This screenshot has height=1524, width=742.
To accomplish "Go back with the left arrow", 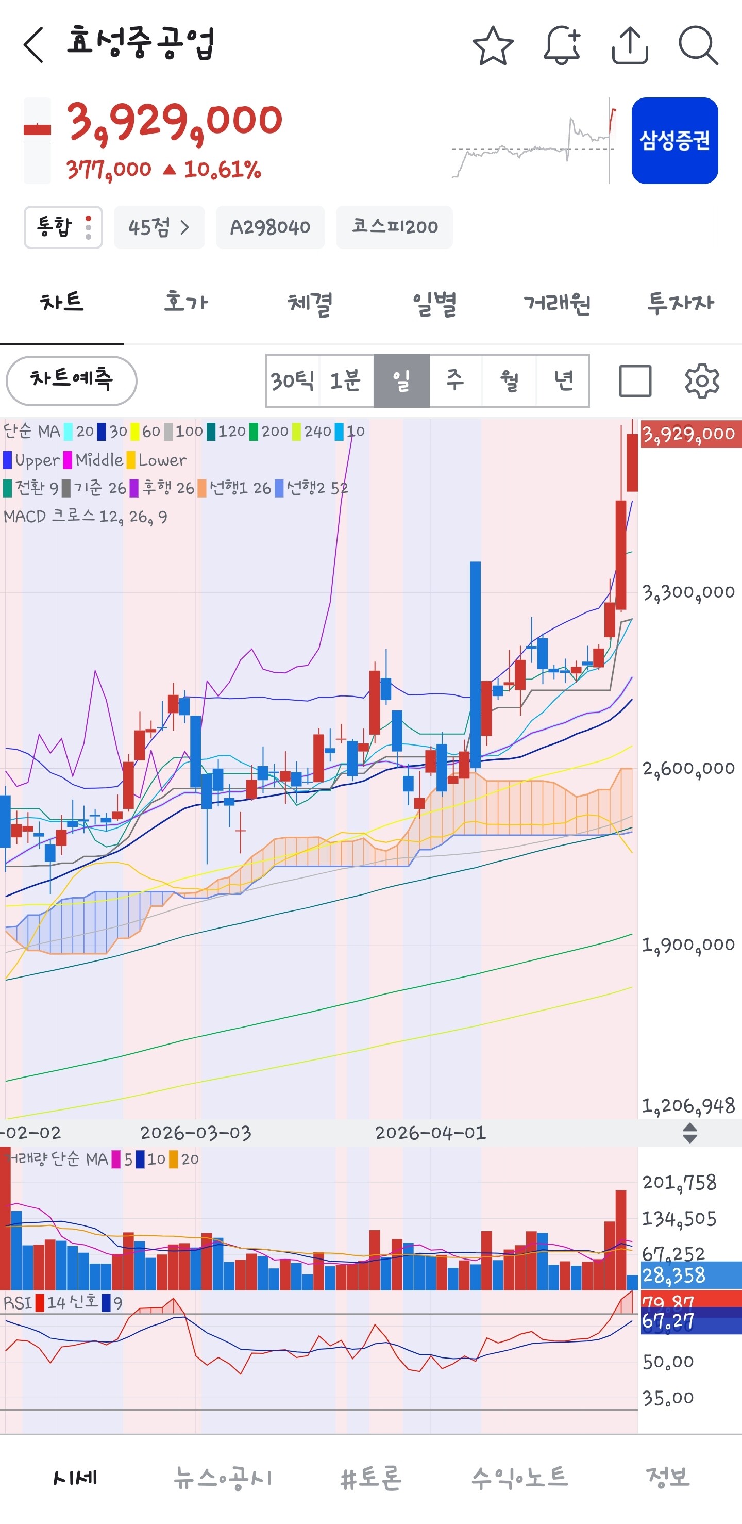I will click(33, 45).
